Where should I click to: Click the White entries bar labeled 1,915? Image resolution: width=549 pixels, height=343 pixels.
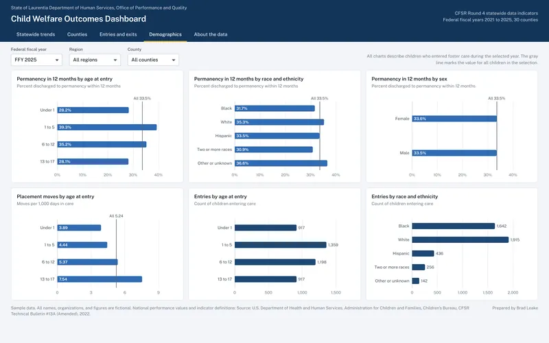[x=460, y=239]
